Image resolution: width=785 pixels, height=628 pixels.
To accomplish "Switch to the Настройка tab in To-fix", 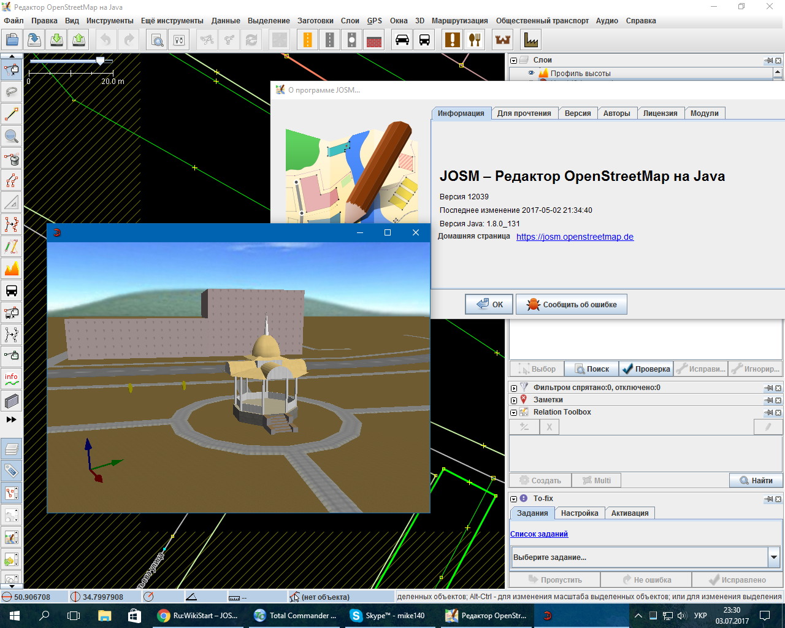I will [x=579, y=513].
